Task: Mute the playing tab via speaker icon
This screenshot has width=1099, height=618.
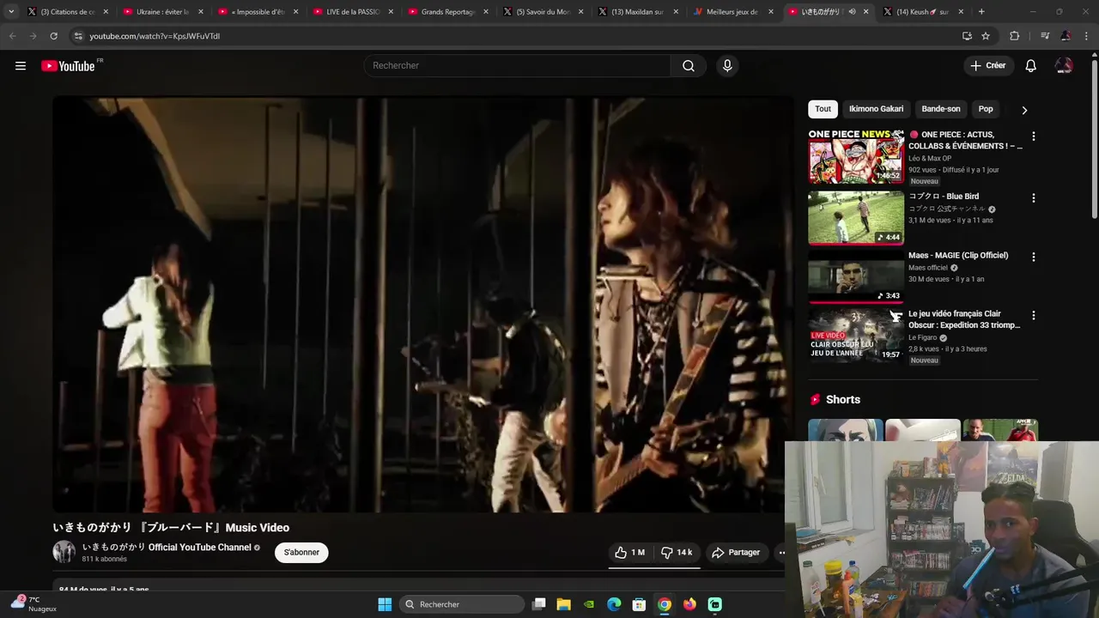Action: 852,12
